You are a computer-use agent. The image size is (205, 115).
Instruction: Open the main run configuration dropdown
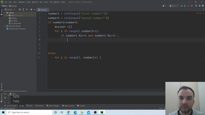174,6
